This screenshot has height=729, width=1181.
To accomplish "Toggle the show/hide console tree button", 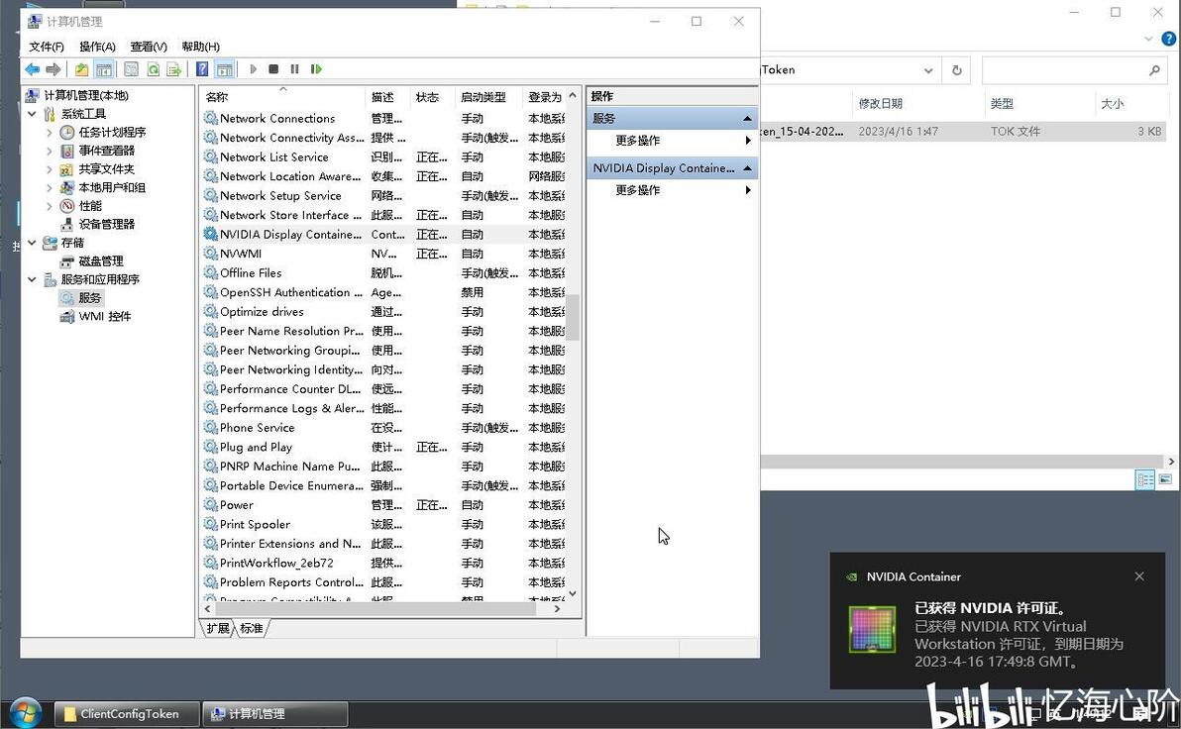I will (x=104, y=69).
